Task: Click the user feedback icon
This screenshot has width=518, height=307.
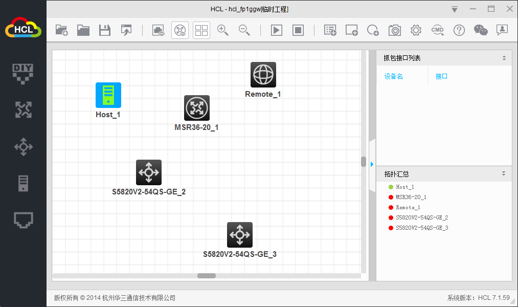Action: 502,30
